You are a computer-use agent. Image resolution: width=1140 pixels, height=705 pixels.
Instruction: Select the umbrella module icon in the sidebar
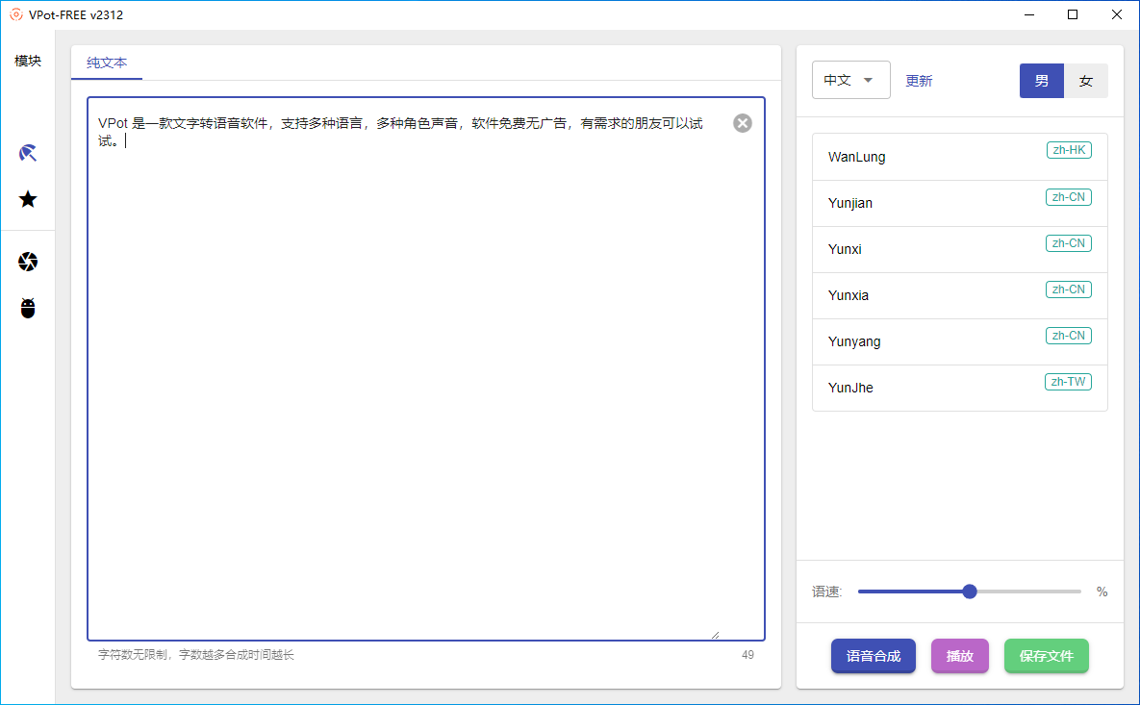pyautogui.click(x=28, y=152)
